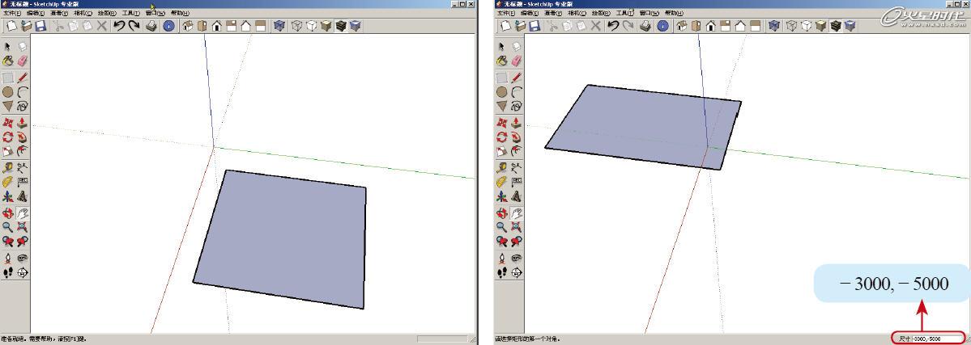Open 窗口(W) menu in right window
The width and height of the screenshot is (971, 345).
(x=649, y=13)
